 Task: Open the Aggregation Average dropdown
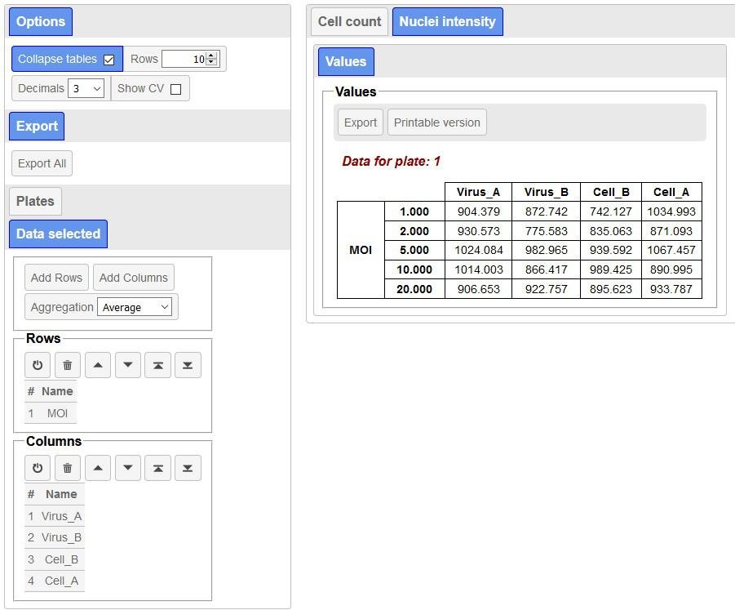point(135,307)
